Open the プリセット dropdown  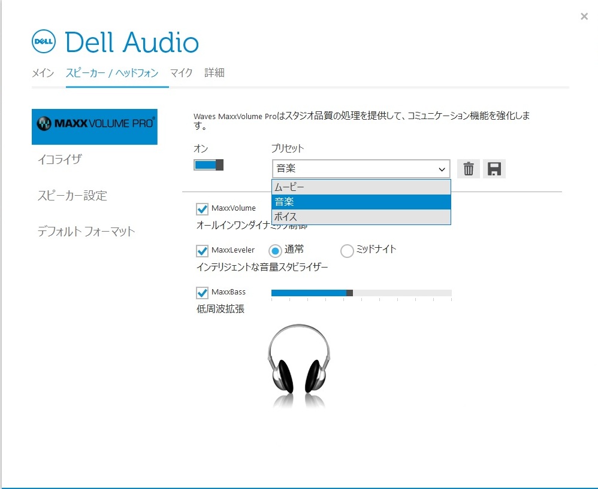[x=442, y=168]
